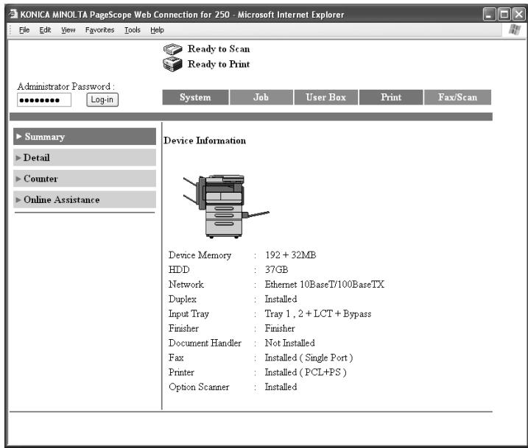
Task: Open the Edit menu
Action: tap(45, 30)
